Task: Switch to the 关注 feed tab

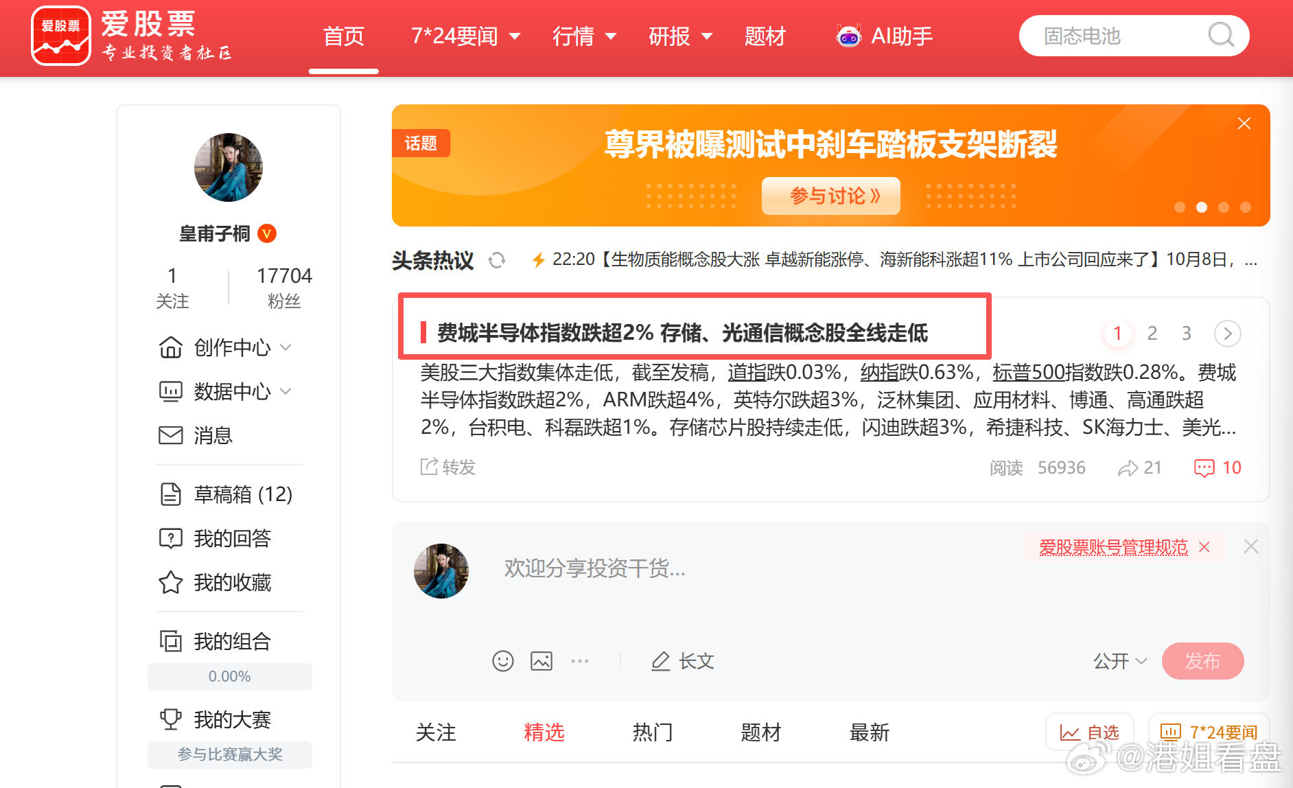Action: tap(436, 732)
